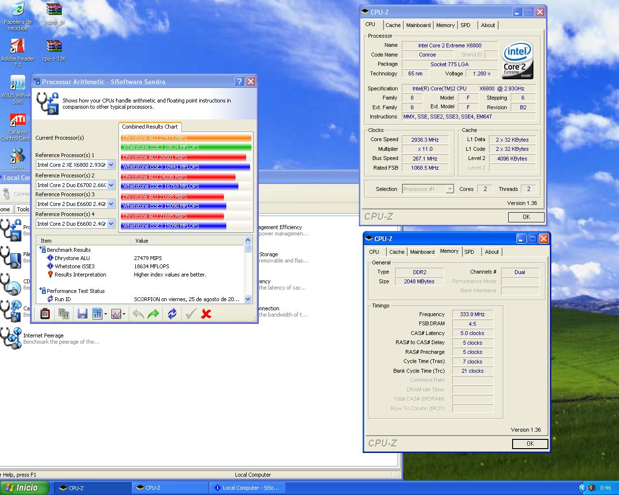Open the Reference Processor(s) 2 dropdown
619x495 pixels.
[x=111, y=185]
